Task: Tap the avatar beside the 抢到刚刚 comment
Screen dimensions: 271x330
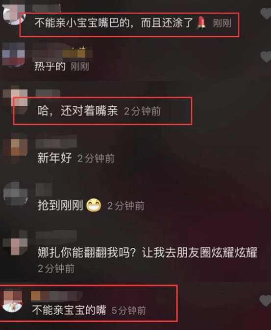Action: pyautogui.click(x=15, y=194)
